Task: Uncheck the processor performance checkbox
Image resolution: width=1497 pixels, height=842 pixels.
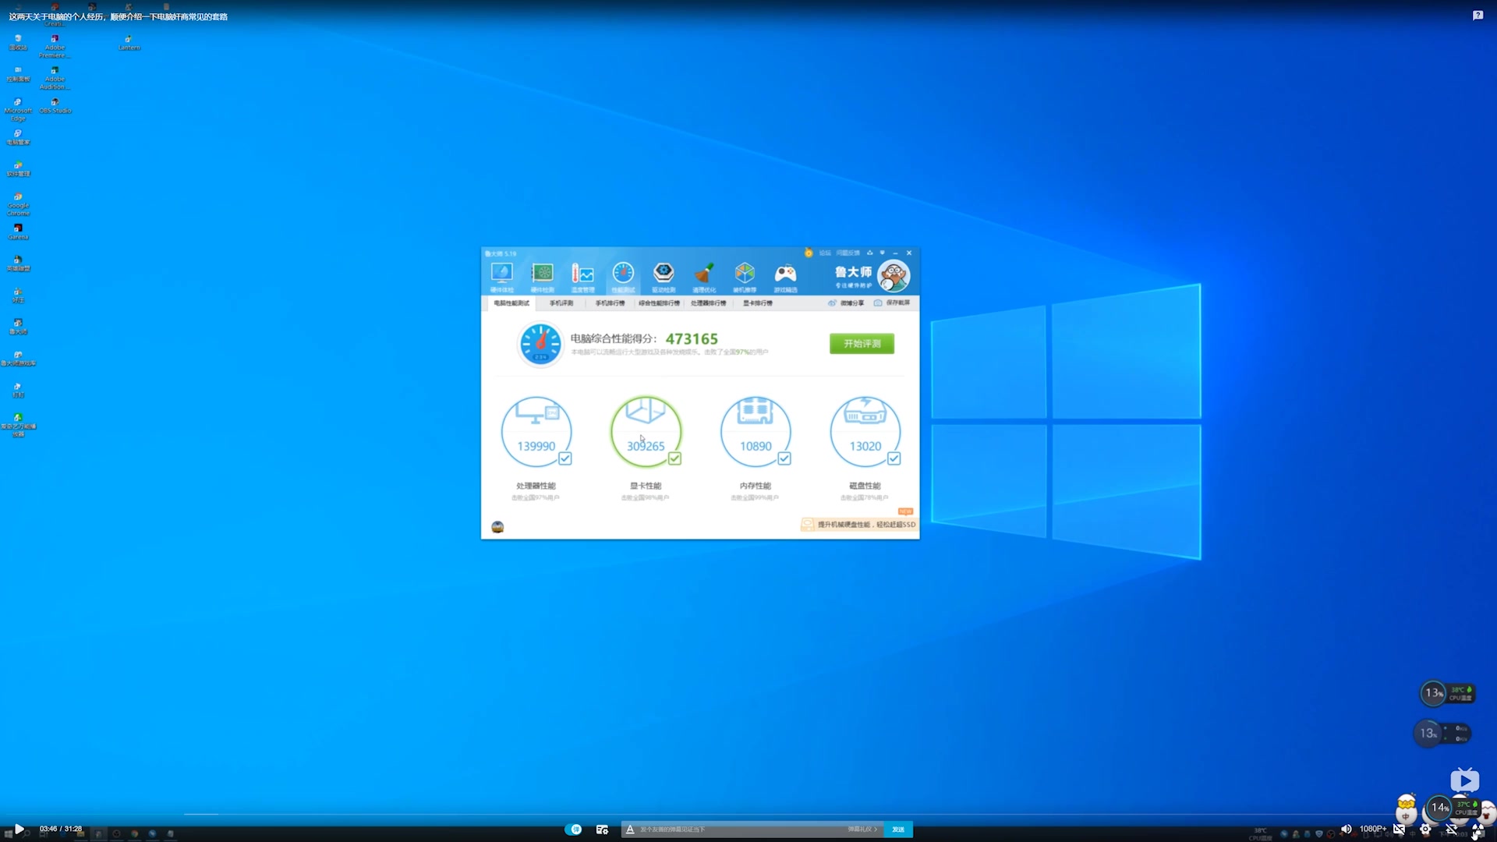Action: (x=565, y=458)
